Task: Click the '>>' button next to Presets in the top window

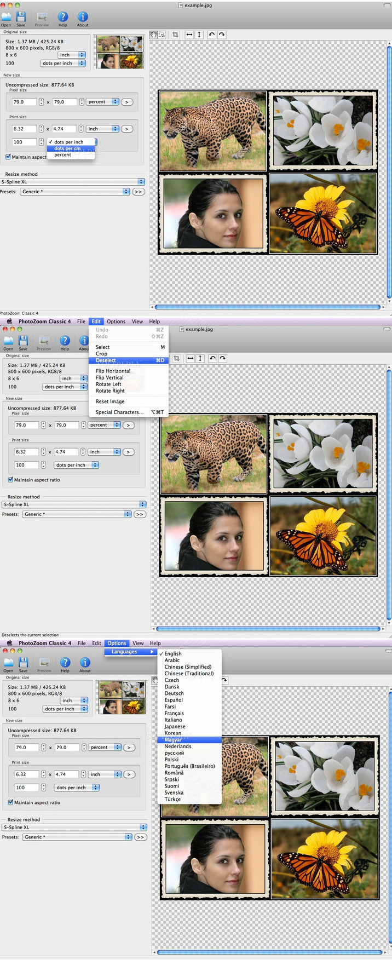Action: pyautogui.click(x=138, y=192)
